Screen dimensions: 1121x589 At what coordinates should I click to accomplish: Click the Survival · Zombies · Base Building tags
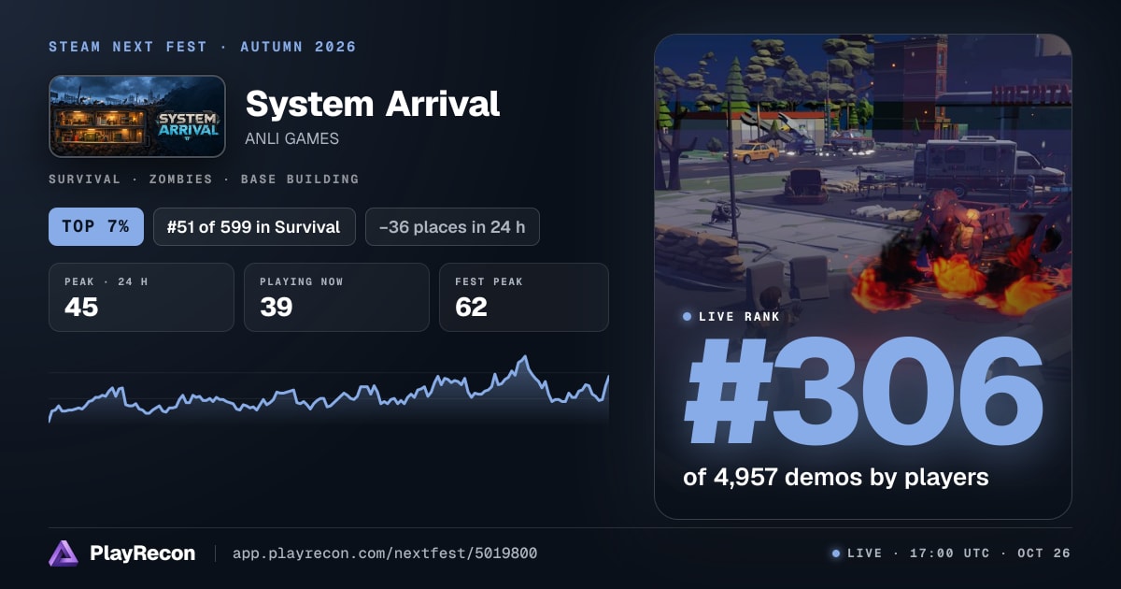[204, 179]
